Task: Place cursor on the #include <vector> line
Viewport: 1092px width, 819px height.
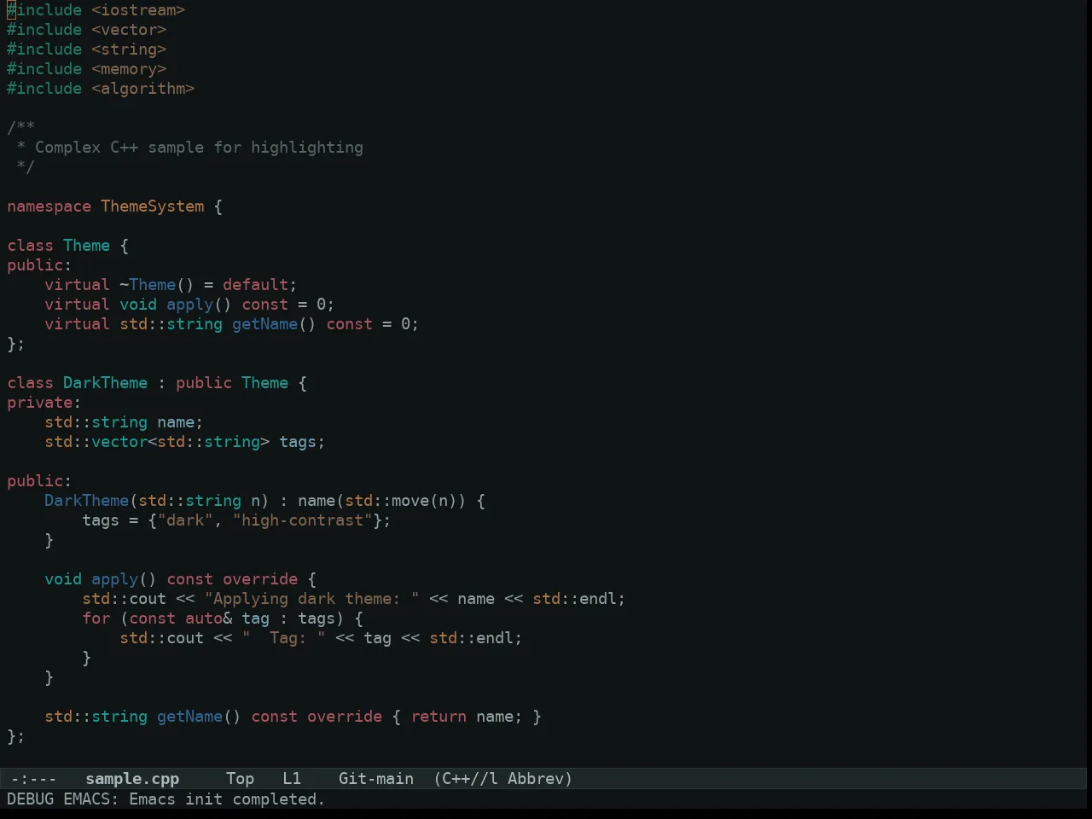Action: [87, 30]
